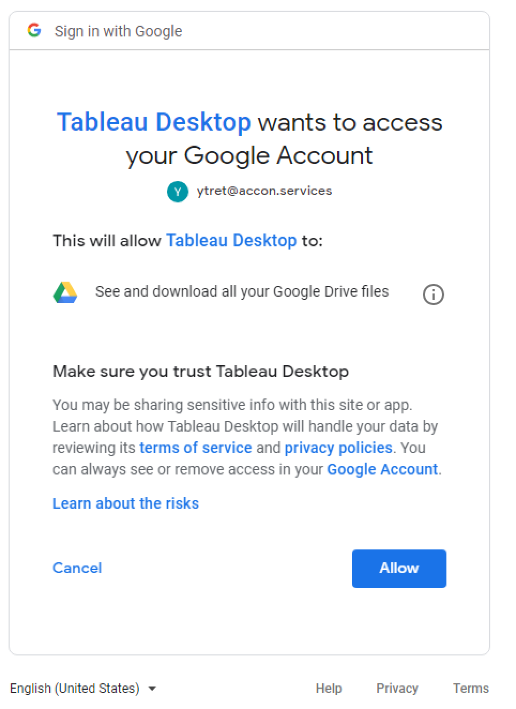Click the Google G logo
The image size is (516, 709).
pos(34,31)
